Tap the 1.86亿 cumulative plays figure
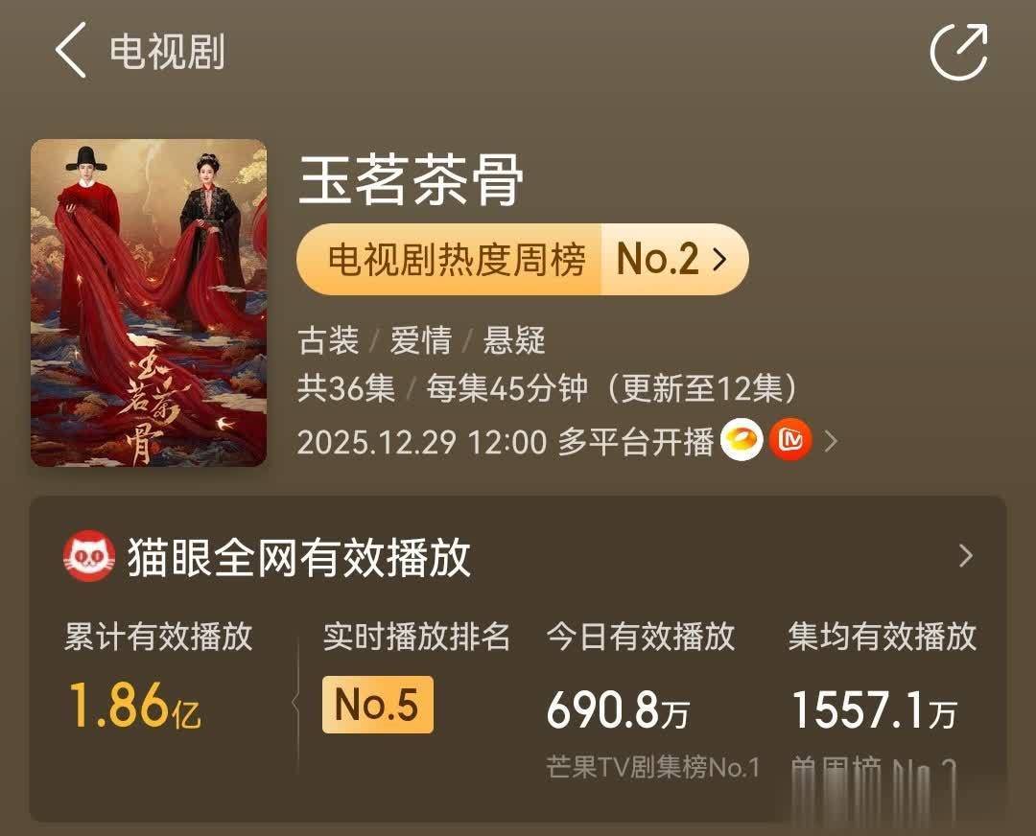Screen dimensions: 1036x836 134,707
